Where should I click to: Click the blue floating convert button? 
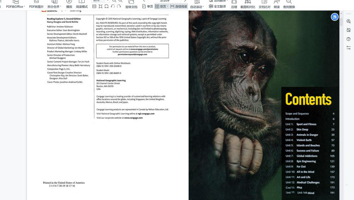coord(335,17)
